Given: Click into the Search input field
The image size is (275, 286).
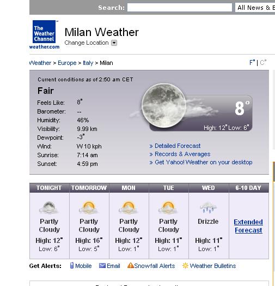Looking at the screenshot, I should (180, 8).
